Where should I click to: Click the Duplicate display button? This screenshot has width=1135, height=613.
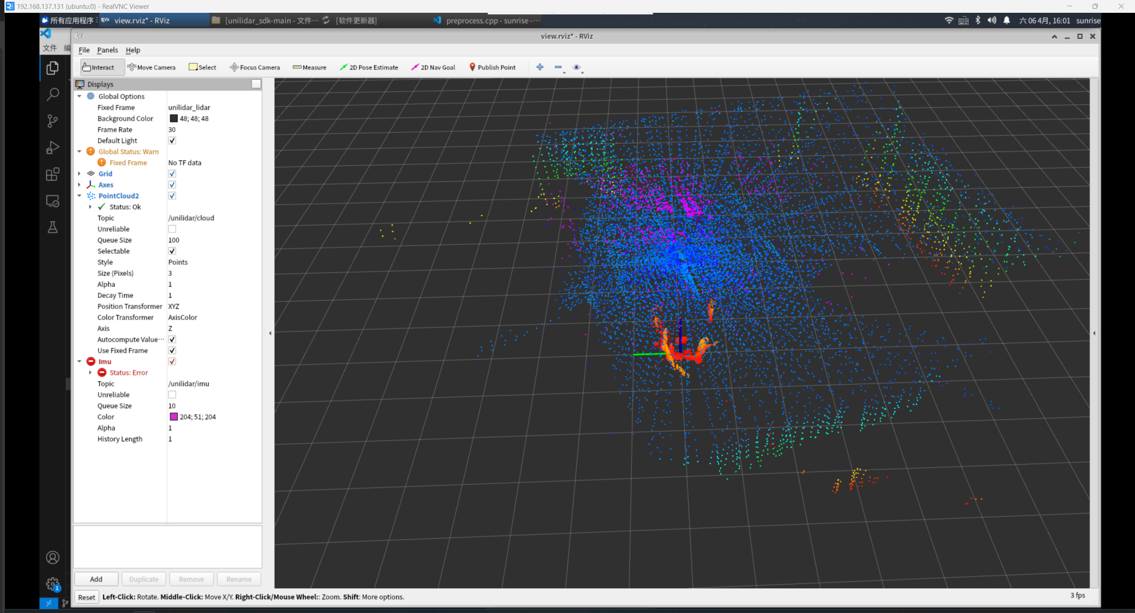(x=144, y=579)
